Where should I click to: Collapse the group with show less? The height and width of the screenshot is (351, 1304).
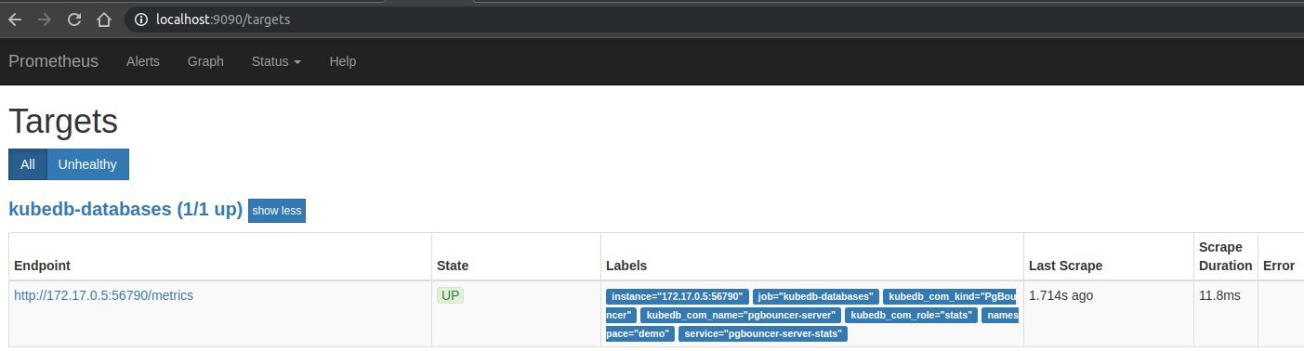pyautogui.click(x=276, y=211)
